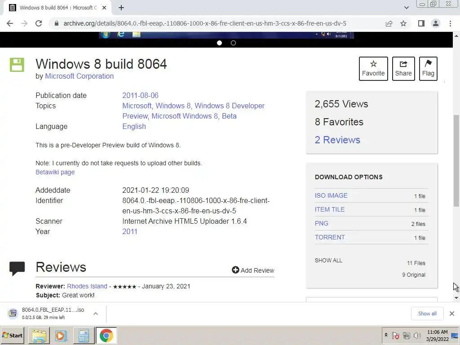Image resolution: width=460 pixels, height=345 pixels.
Task: Open the Betawiki page link
Action: (55, 172)
